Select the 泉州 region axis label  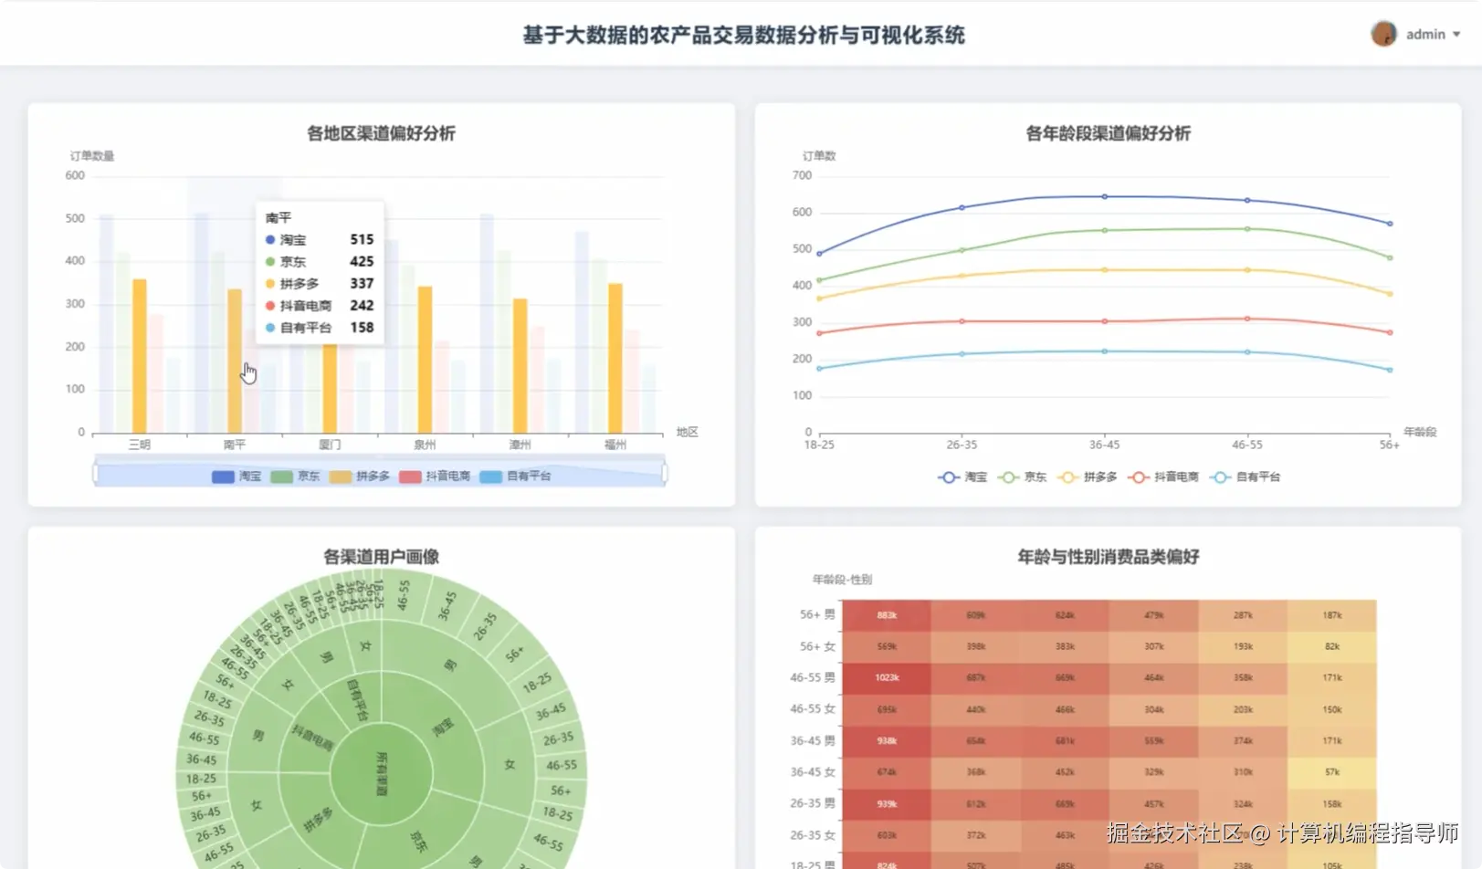pos(425,445)
